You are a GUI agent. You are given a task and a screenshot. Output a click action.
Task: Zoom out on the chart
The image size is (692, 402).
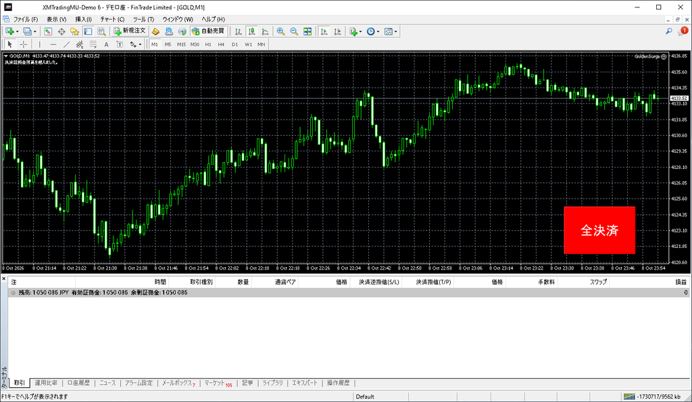pos(294,31)
